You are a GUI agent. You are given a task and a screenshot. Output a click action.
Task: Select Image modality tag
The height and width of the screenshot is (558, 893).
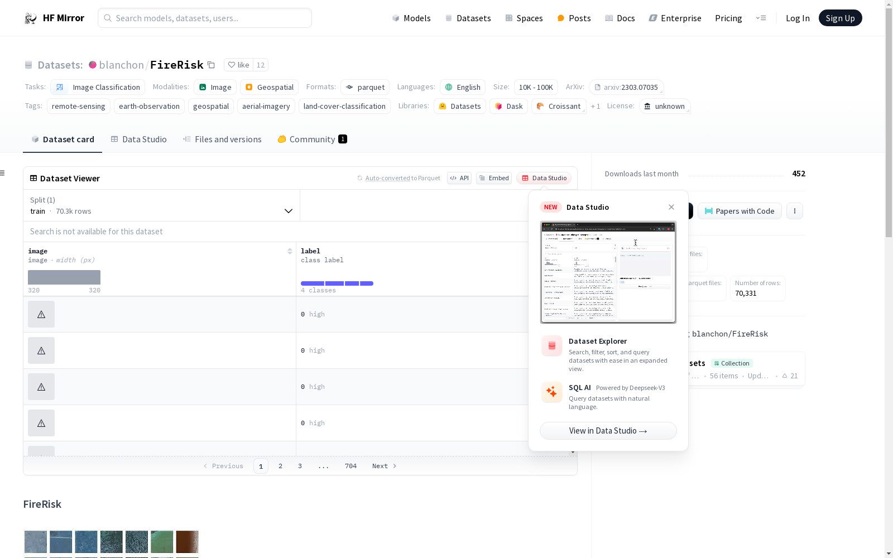pyautogui.click(x=215, y=87)
